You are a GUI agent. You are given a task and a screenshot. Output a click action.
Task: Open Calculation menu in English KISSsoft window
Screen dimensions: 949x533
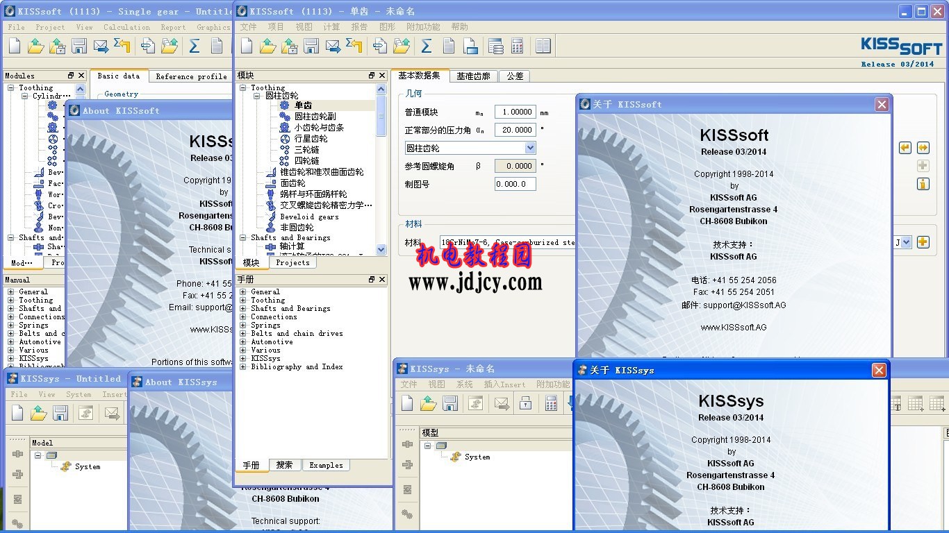(x=126, y=28)
